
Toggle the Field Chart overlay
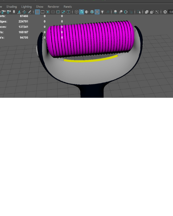[58, 12]
